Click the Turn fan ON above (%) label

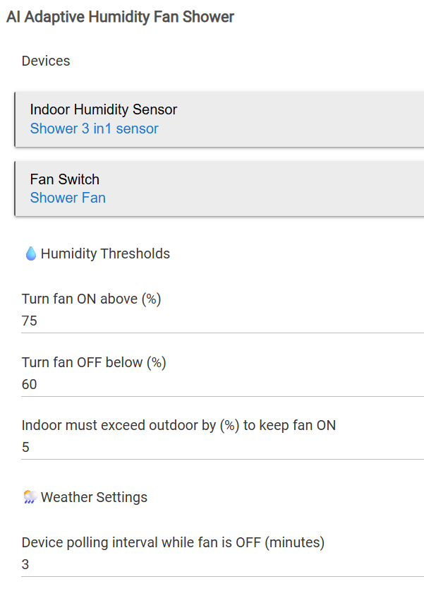(x=92, y=299)
